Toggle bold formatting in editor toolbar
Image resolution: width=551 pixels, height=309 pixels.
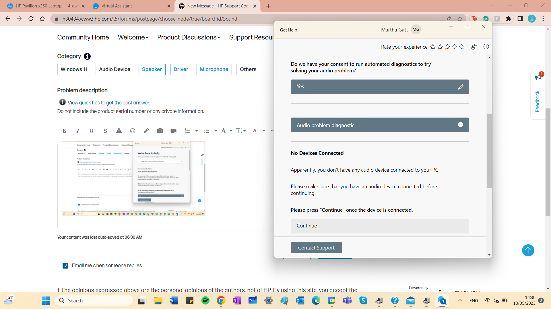[x=64, y=131]
